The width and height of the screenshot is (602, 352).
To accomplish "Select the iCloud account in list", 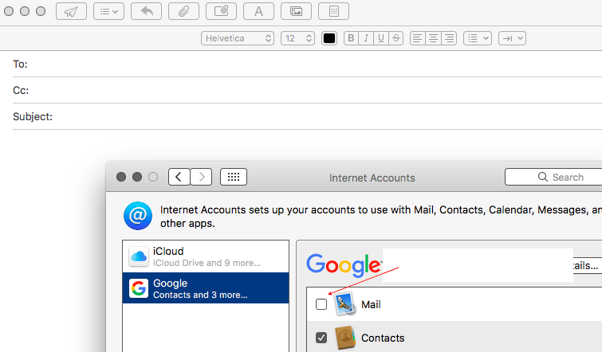I will pyautogui.click(x=206, y=256).
